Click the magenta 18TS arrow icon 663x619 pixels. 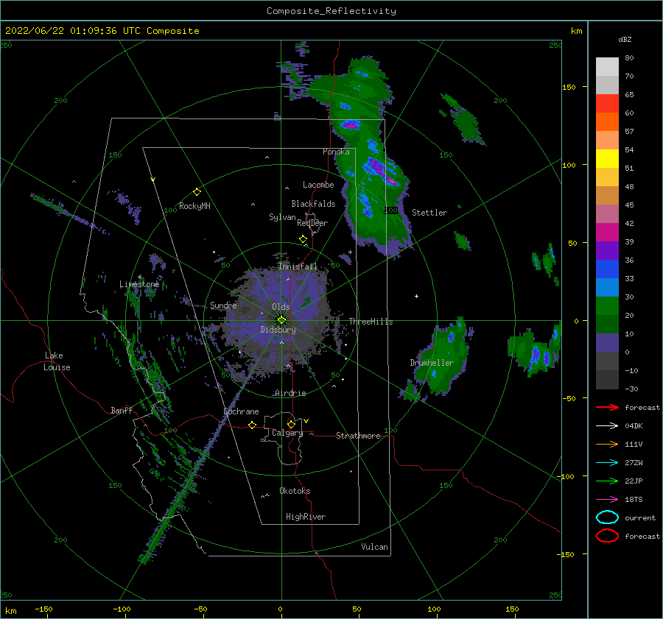607,500
